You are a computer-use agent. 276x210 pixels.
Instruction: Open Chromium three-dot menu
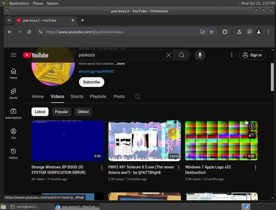pos(268,32)
